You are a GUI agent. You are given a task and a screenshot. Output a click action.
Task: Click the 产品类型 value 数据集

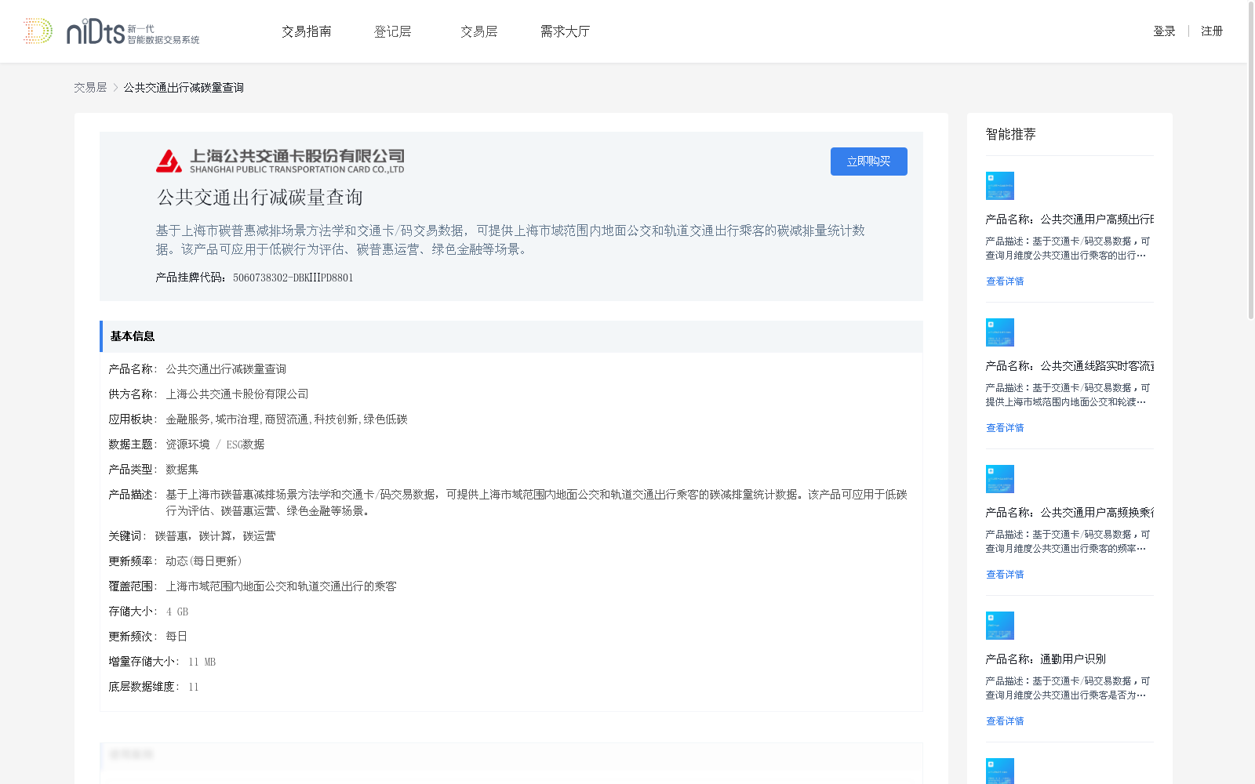[x=182, y=470]
